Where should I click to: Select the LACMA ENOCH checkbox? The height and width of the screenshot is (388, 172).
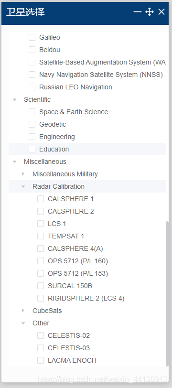coord(41,360)
